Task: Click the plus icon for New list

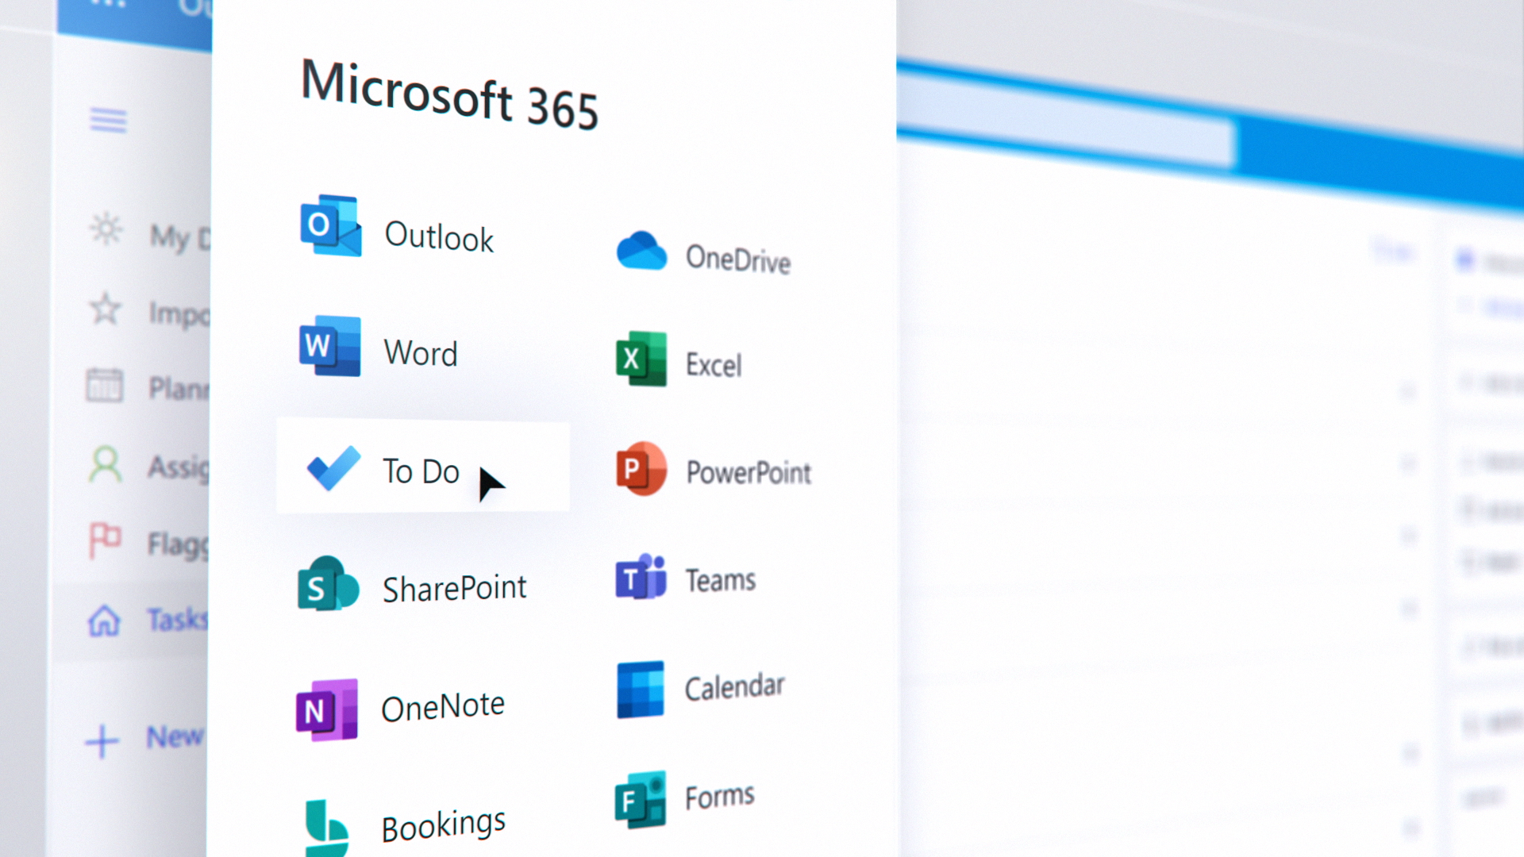Action: [102, 741]
